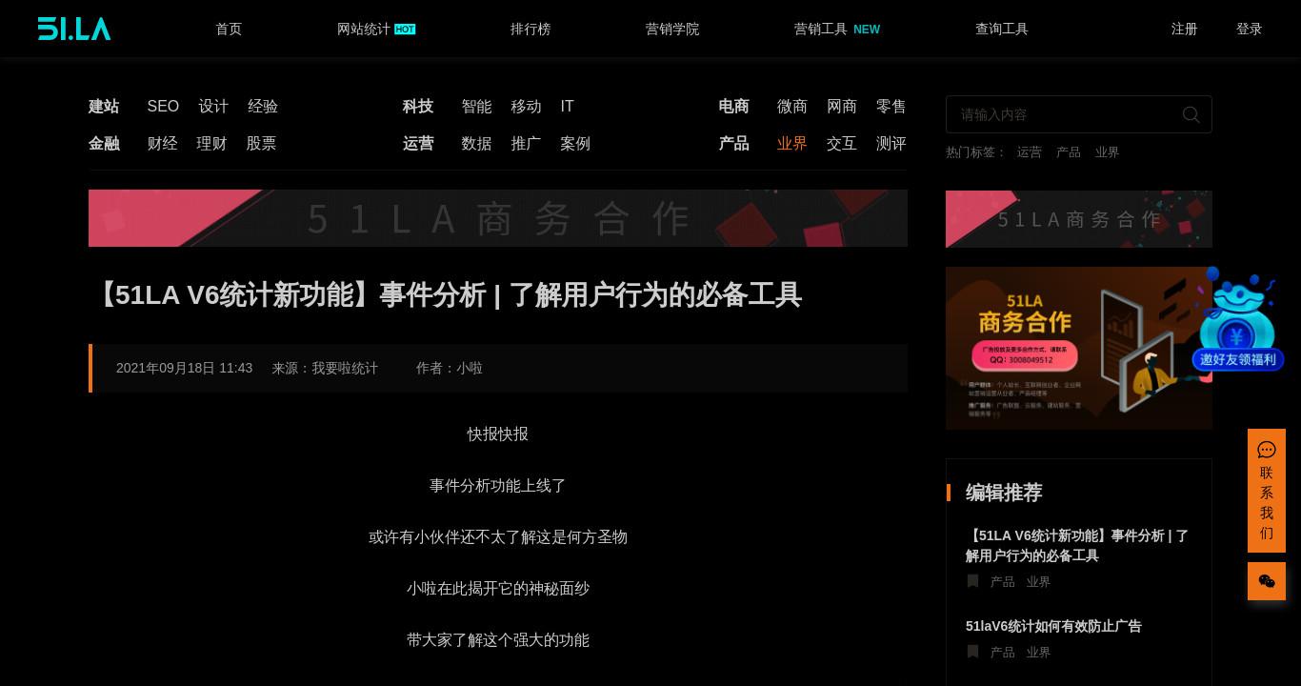Click author text 作者：小啦
This screenshot has height=686, width=1301.
click(x=450, y=368)
